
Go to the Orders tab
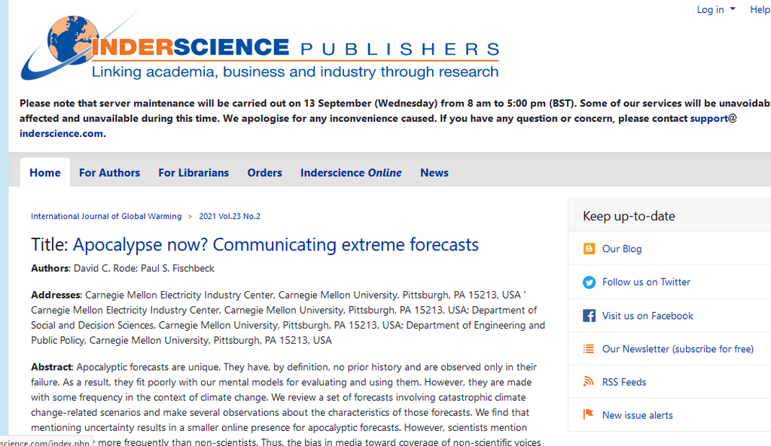click(264, 173)
